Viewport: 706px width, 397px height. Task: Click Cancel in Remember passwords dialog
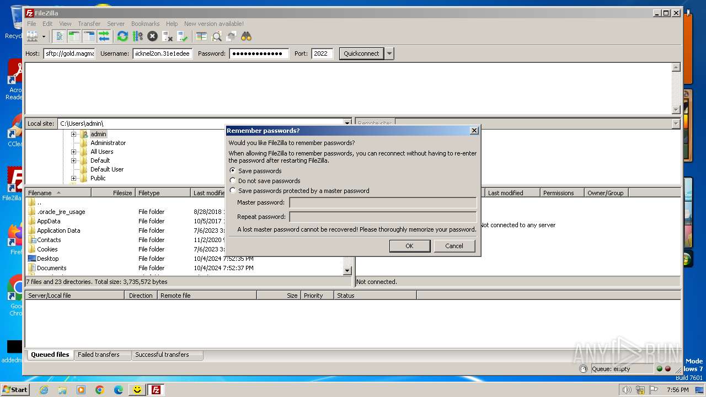point(454,246)
